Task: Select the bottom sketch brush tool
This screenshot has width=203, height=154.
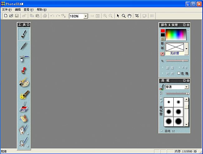Action: (x=23, y=142)
